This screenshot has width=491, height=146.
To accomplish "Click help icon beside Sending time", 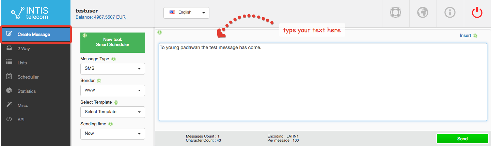I will (x=110, y=124).
